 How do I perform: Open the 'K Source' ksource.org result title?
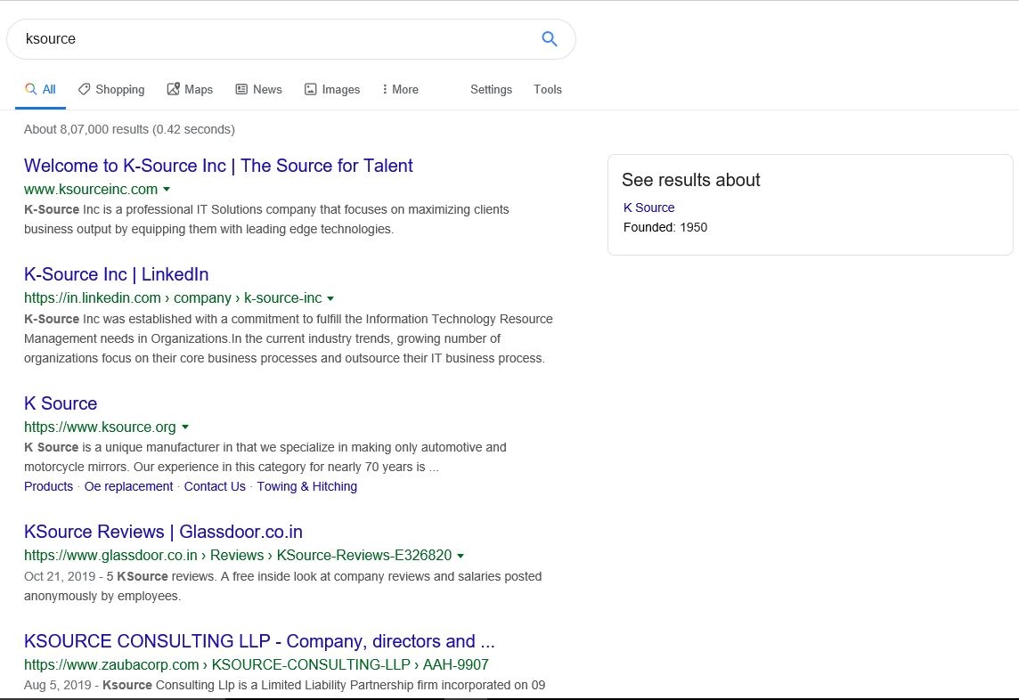(x=61, y=403)
